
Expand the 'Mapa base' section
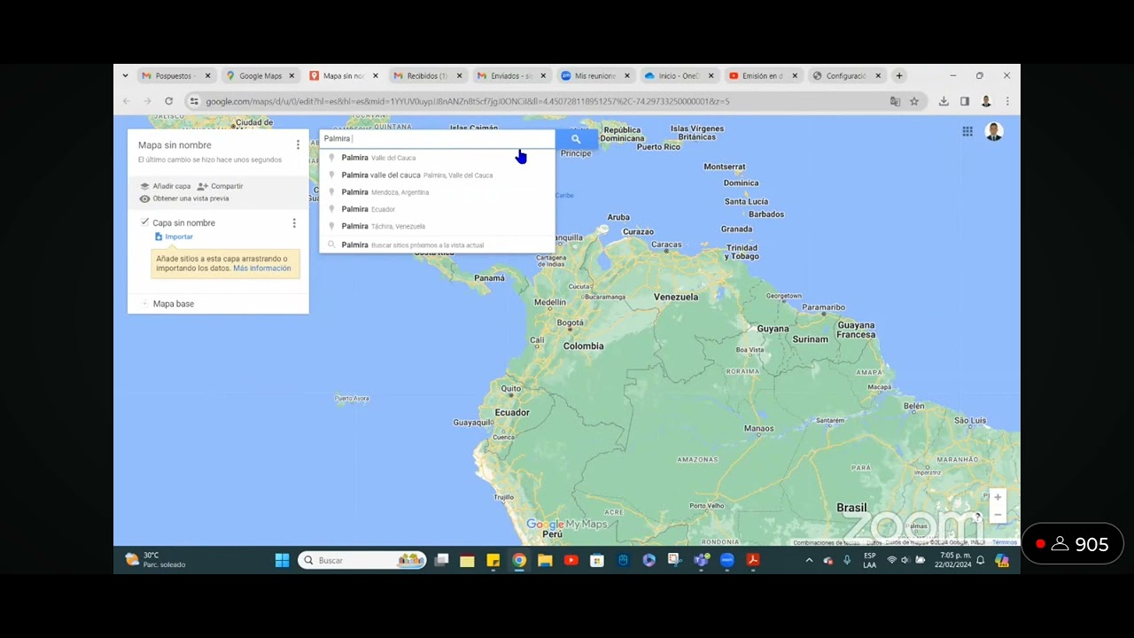tap(144, 304)
